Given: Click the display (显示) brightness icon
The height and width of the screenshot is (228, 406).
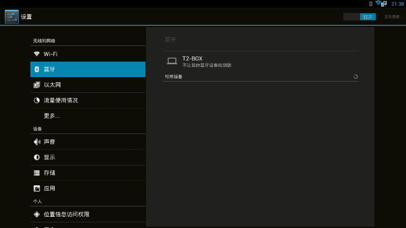Looking at the screenshot, I should coord(37,158).
